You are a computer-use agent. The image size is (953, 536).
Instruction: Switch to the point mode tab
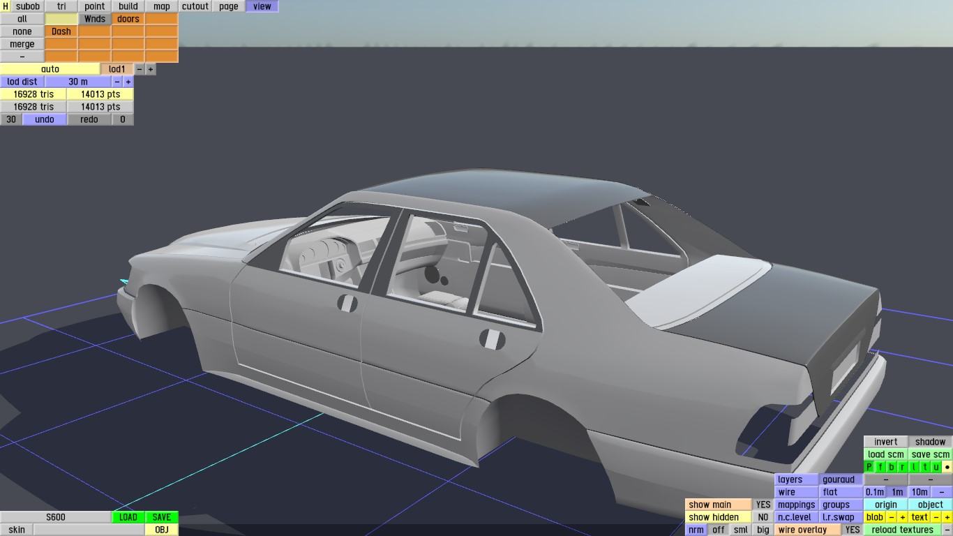point(95,6)
